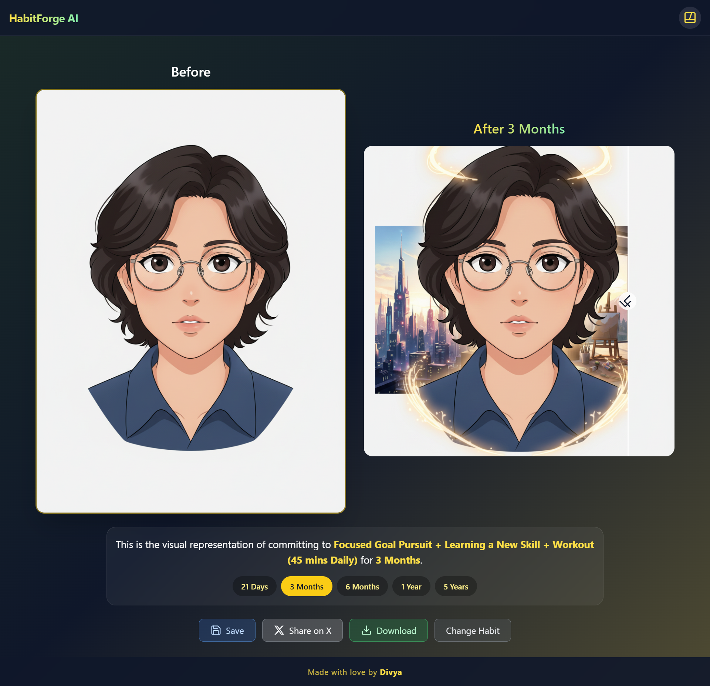This screenshot has width=710, height=686.
Task: Click the comparison slider handle arrows
Action: tap(627, 301)
